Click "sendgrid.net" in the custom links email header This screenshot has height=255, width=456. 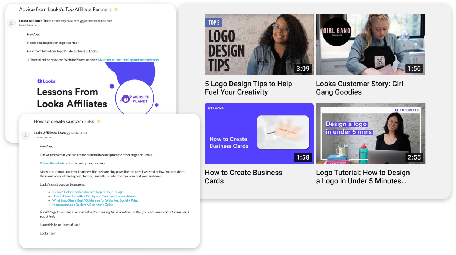[x=79, y=133]
